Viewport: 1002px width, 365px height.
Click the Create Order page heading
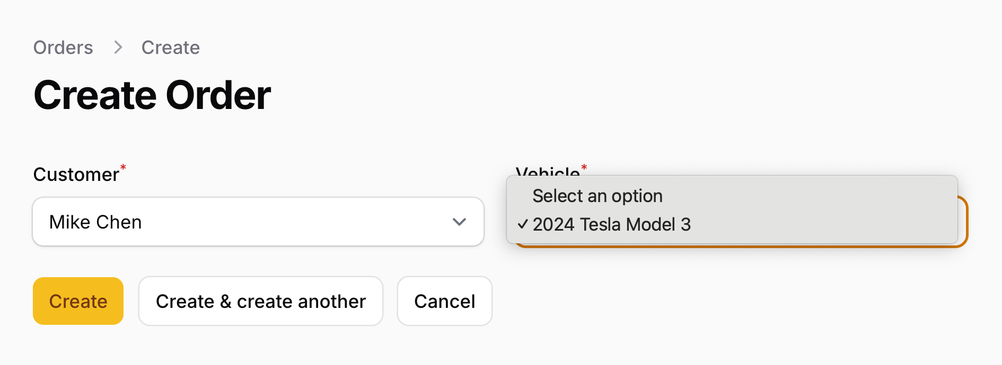point(152,95)
